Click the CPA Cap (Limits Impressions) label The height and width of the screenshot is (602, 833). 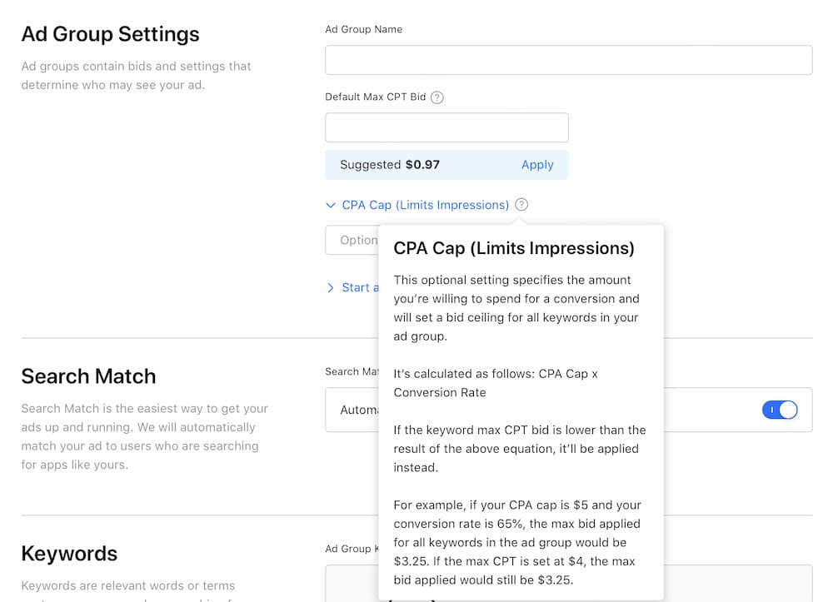(425, 205)
